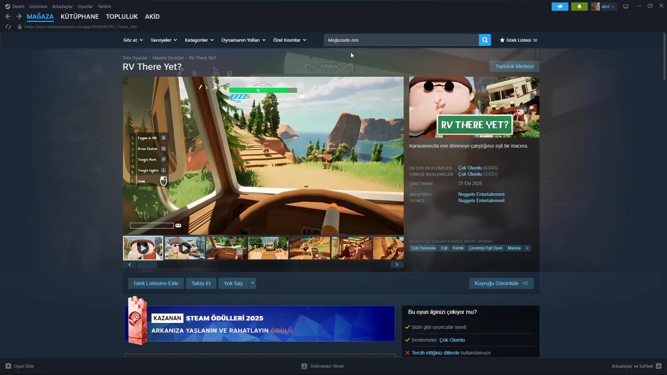Image resolution: width=667 pixels, height=375 pixels.
Task: Open the Yok Say dropdown arrow
Action: click(x=252, y=283)
